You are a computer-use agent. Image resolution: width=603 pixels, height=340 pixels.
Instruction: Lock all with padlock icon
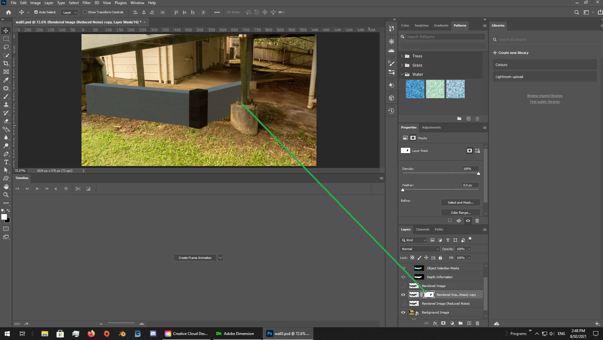coord(440,258)
